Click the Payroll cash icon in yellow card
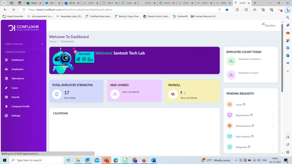This screenshot has height=164, width=292. 173,94
